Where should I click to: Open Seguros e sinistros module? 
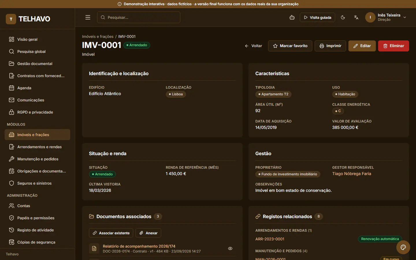[x=38, y=183]
